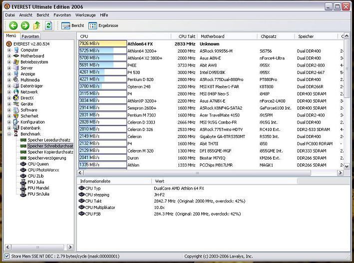Click the Wert column header

224,181
